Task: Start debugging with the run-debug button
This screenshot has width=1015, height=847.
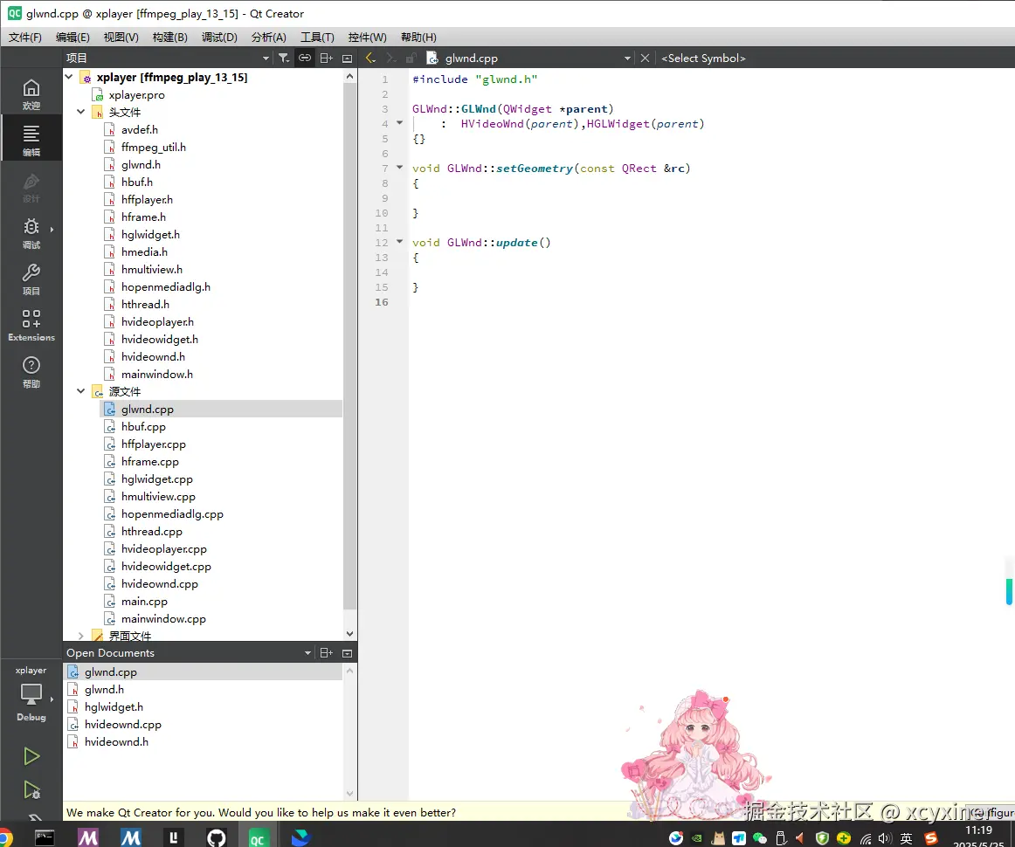Action: pos(31,790)
